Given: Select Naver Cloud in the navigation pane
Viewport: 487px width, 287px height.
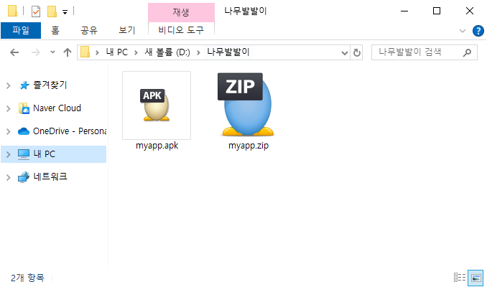Looking at the screenshot, I should (57, 108).
